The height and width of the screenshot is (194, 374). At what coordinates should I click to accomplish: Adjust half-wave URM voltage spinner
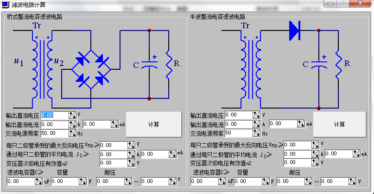pyautogui.click(x=315, y=145)
